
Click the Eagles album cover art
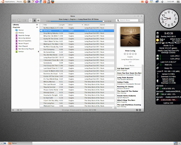[130, 37]
